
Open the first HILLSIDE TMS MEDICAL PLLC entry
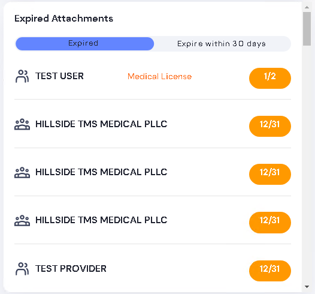[101, 124]
